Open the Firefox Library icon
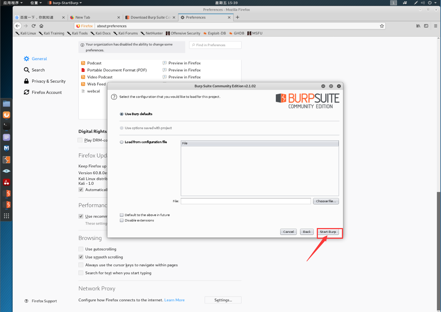Viewport: 441px width, 312px height. [418, 26]
